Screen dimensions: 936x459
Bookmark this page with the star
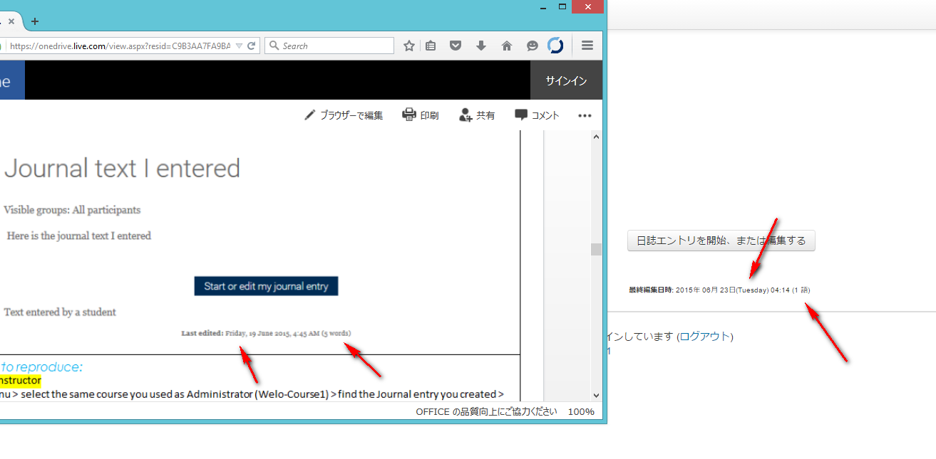click(409, 46)
